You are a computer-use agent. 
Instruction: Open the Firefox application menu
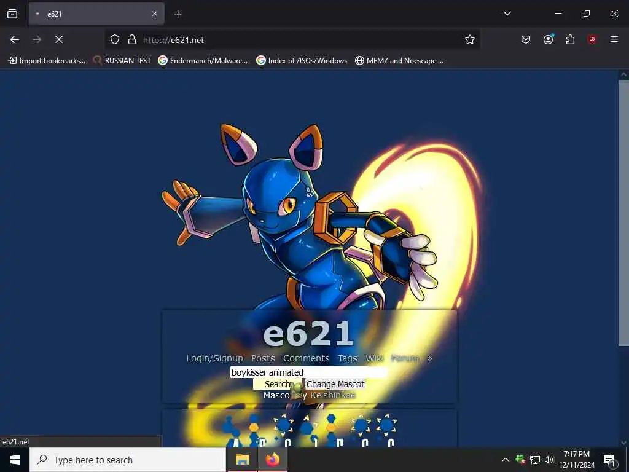pos(614,39)
